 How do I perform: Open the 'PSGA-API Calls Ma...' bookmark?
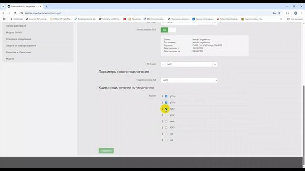click(61, 19)
